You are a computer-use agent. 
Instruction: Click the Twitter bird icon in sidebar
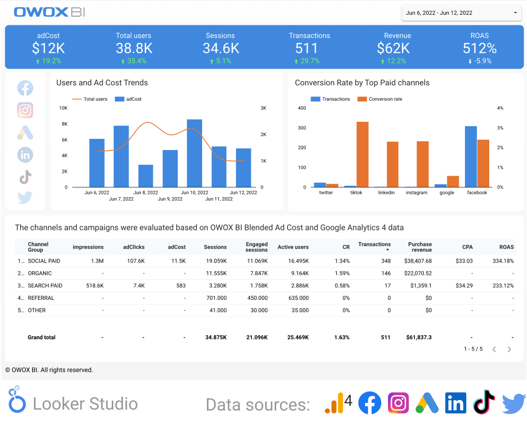coord(25,198)
